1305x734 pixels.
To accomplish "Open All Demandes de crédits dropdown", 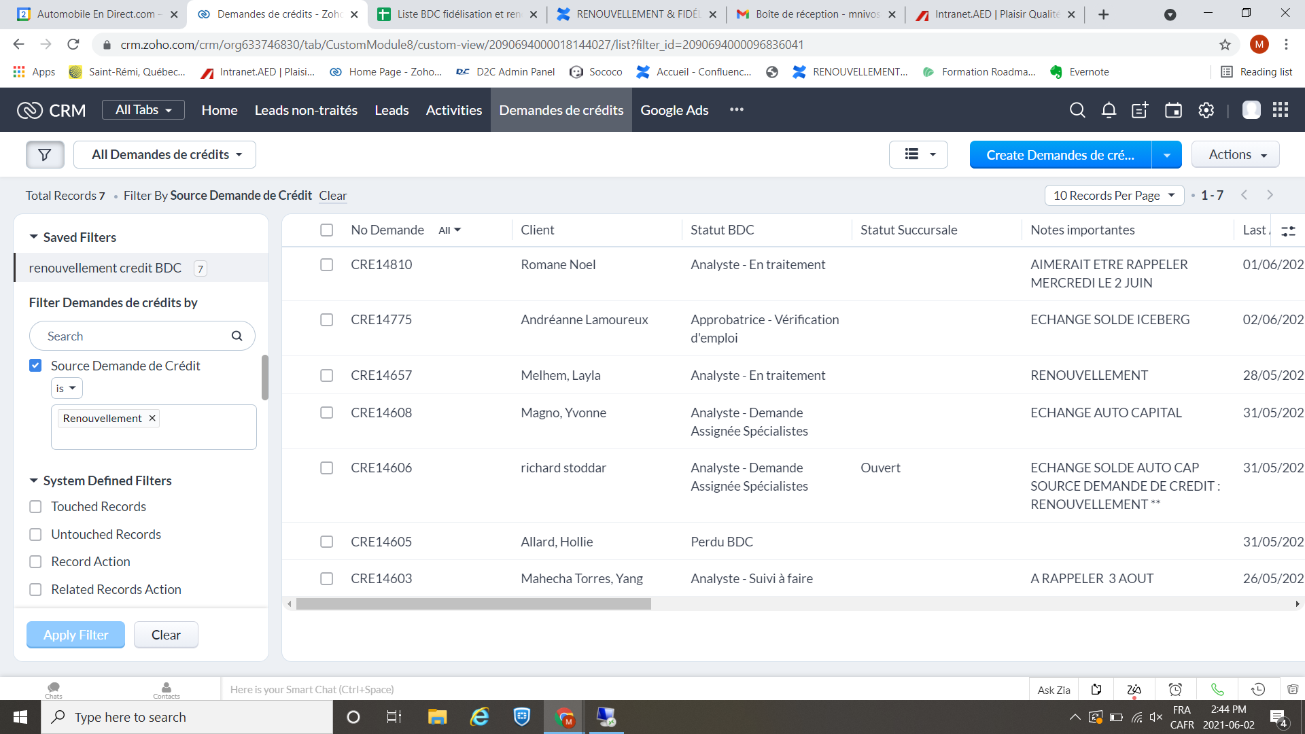I will (164, 155).
